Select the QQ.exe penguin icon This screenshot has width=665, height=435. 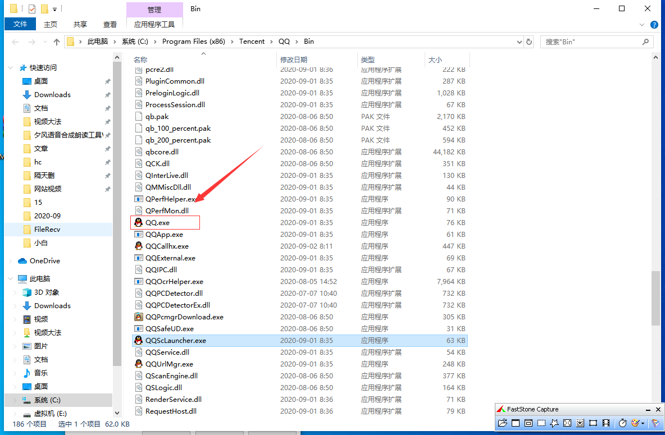click(x=139, y=223)
